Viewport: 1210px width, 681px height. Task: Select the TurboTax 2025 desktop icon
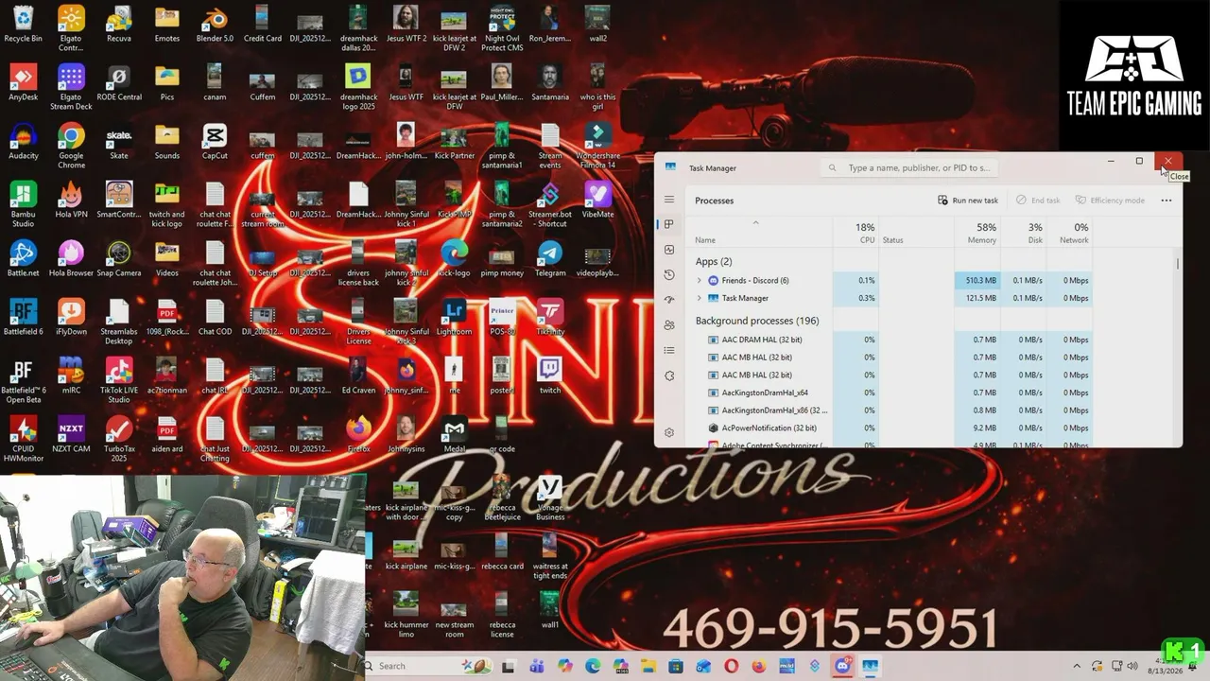tap(119, 439)
